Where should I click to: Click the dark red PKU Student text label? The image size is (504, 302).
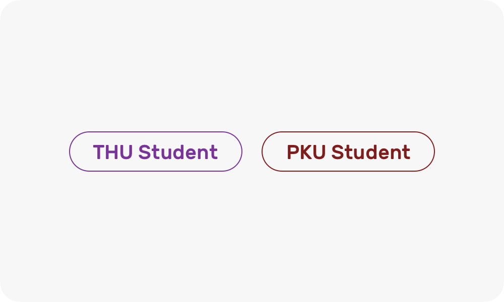coord(348,152)
